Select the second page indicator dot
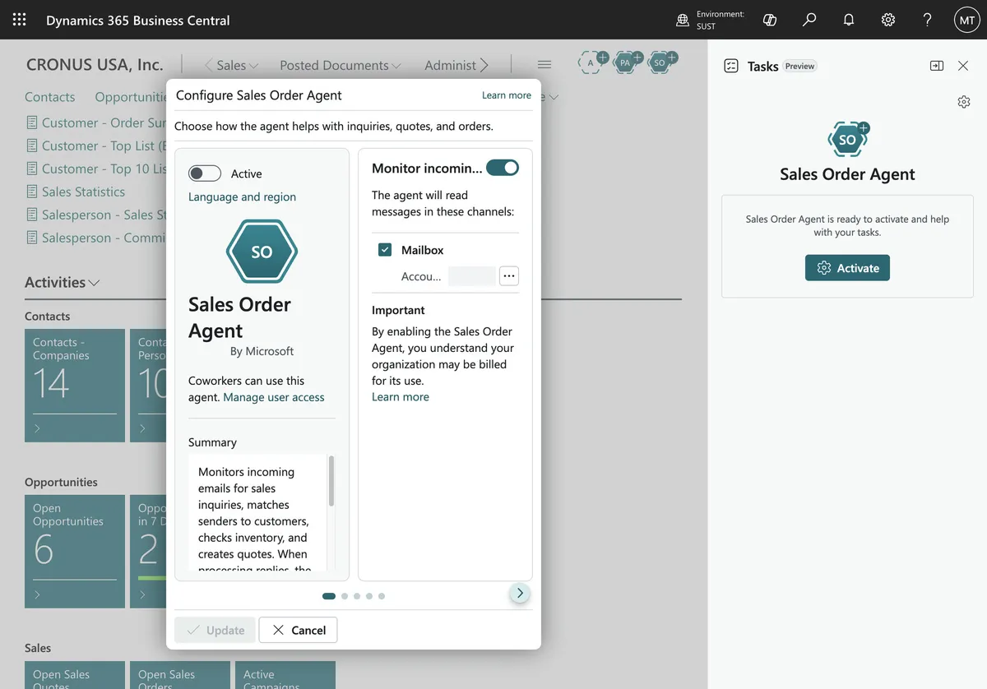 click(345, 596)
